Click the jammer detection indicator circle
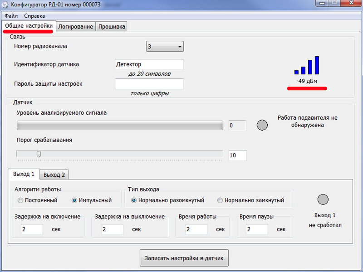 click(x=262, y=125)
